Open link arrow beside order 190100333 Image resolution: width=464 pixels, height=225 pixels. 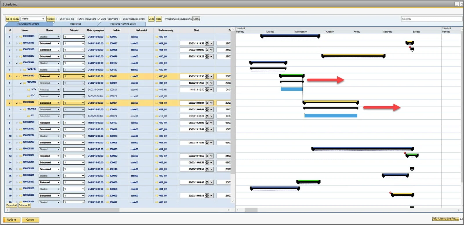click(21, 37)
